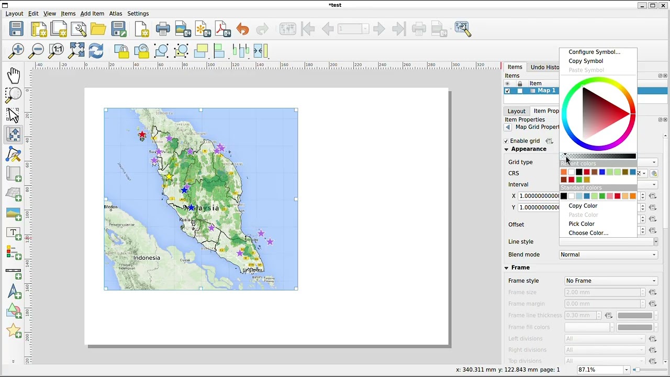Export layout as PDF
Viewport: 670px width, 377px height.
click(x=222, y=29)
